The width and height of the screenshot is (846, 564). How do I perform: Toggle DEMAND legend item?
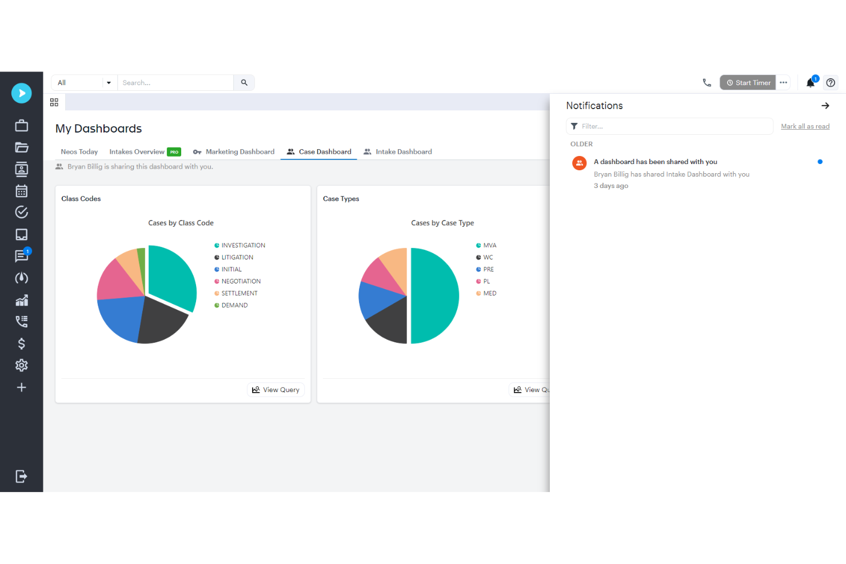(231, 306)
